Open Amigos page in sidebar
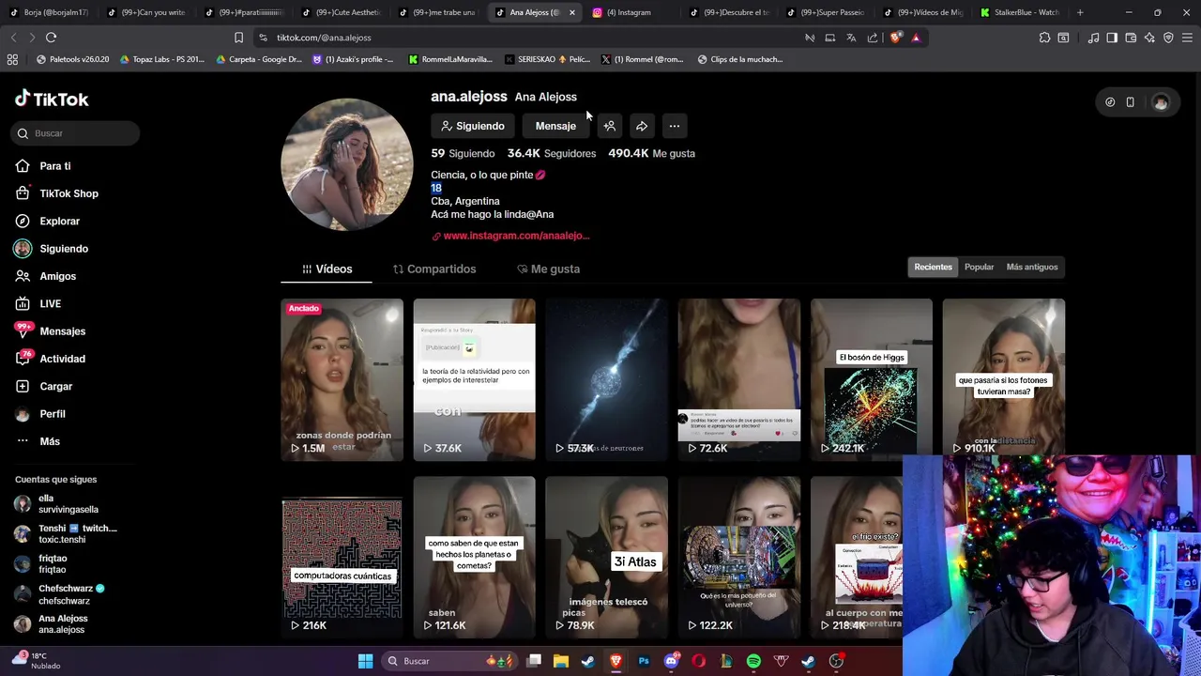1201x676 pixels. pyautogui.click(x=45, y=276)
